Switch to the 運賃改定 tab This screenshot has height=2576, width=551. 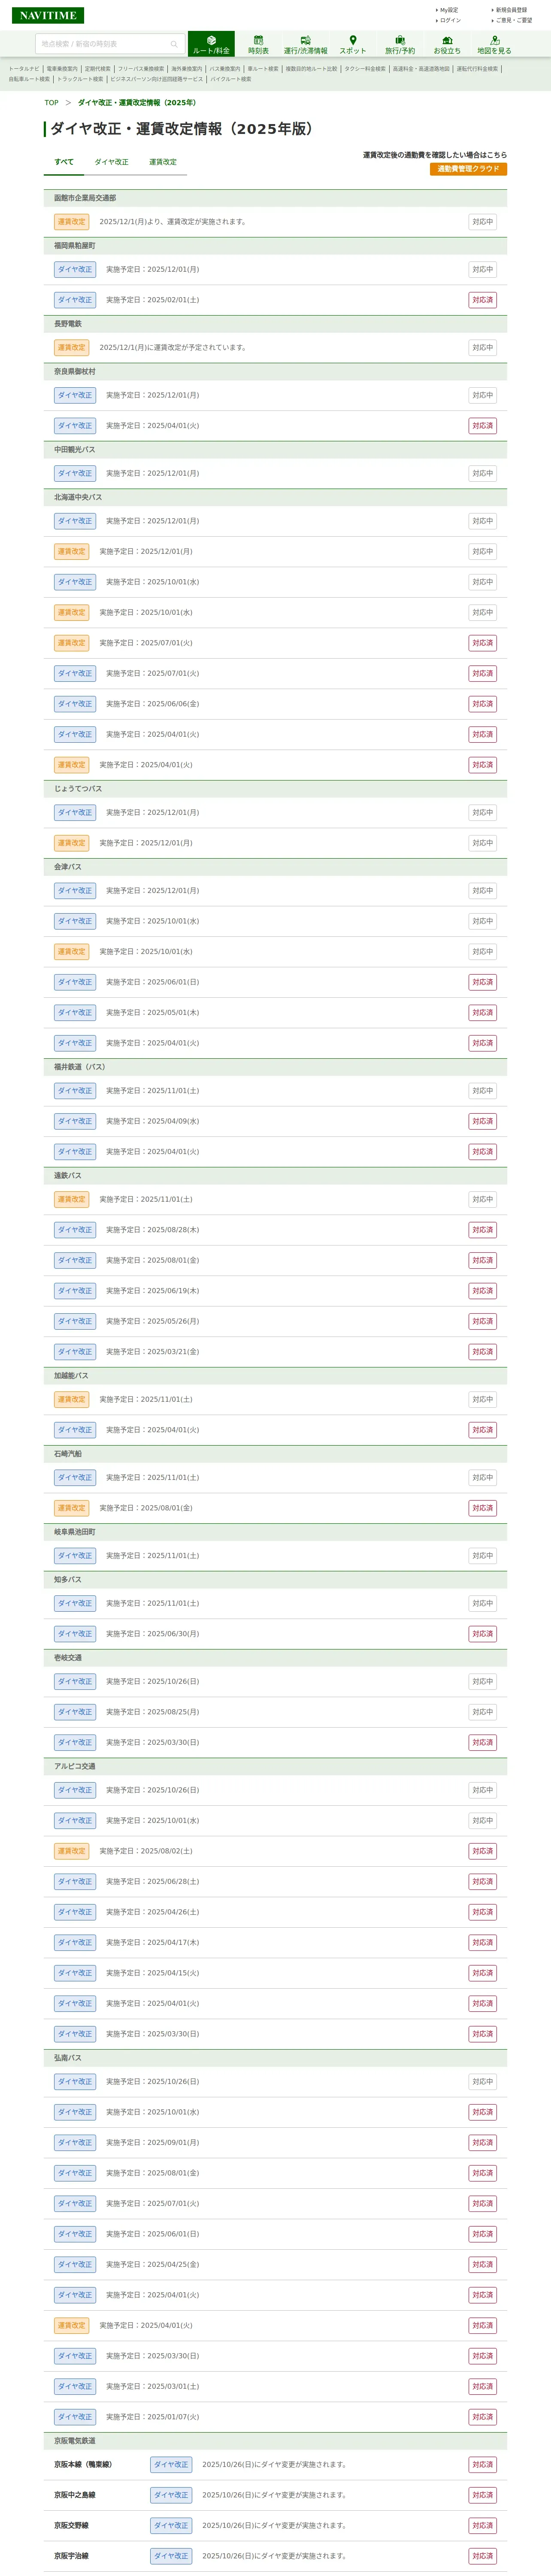tap(163, 162)
